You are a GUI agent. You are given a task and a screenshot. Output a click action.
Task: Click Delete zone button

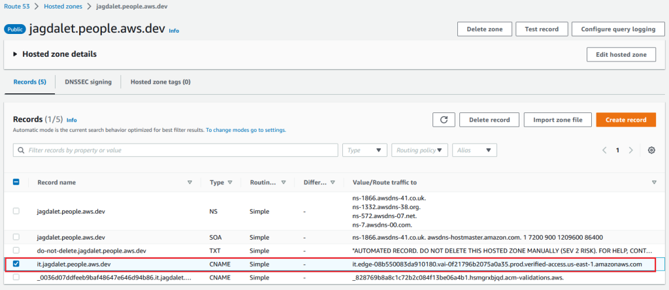tap(484, 29)
